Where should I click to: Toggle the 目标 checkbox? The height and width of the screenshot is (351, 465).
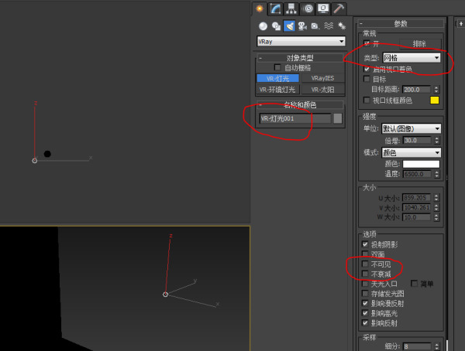click(x=367, y=79)
